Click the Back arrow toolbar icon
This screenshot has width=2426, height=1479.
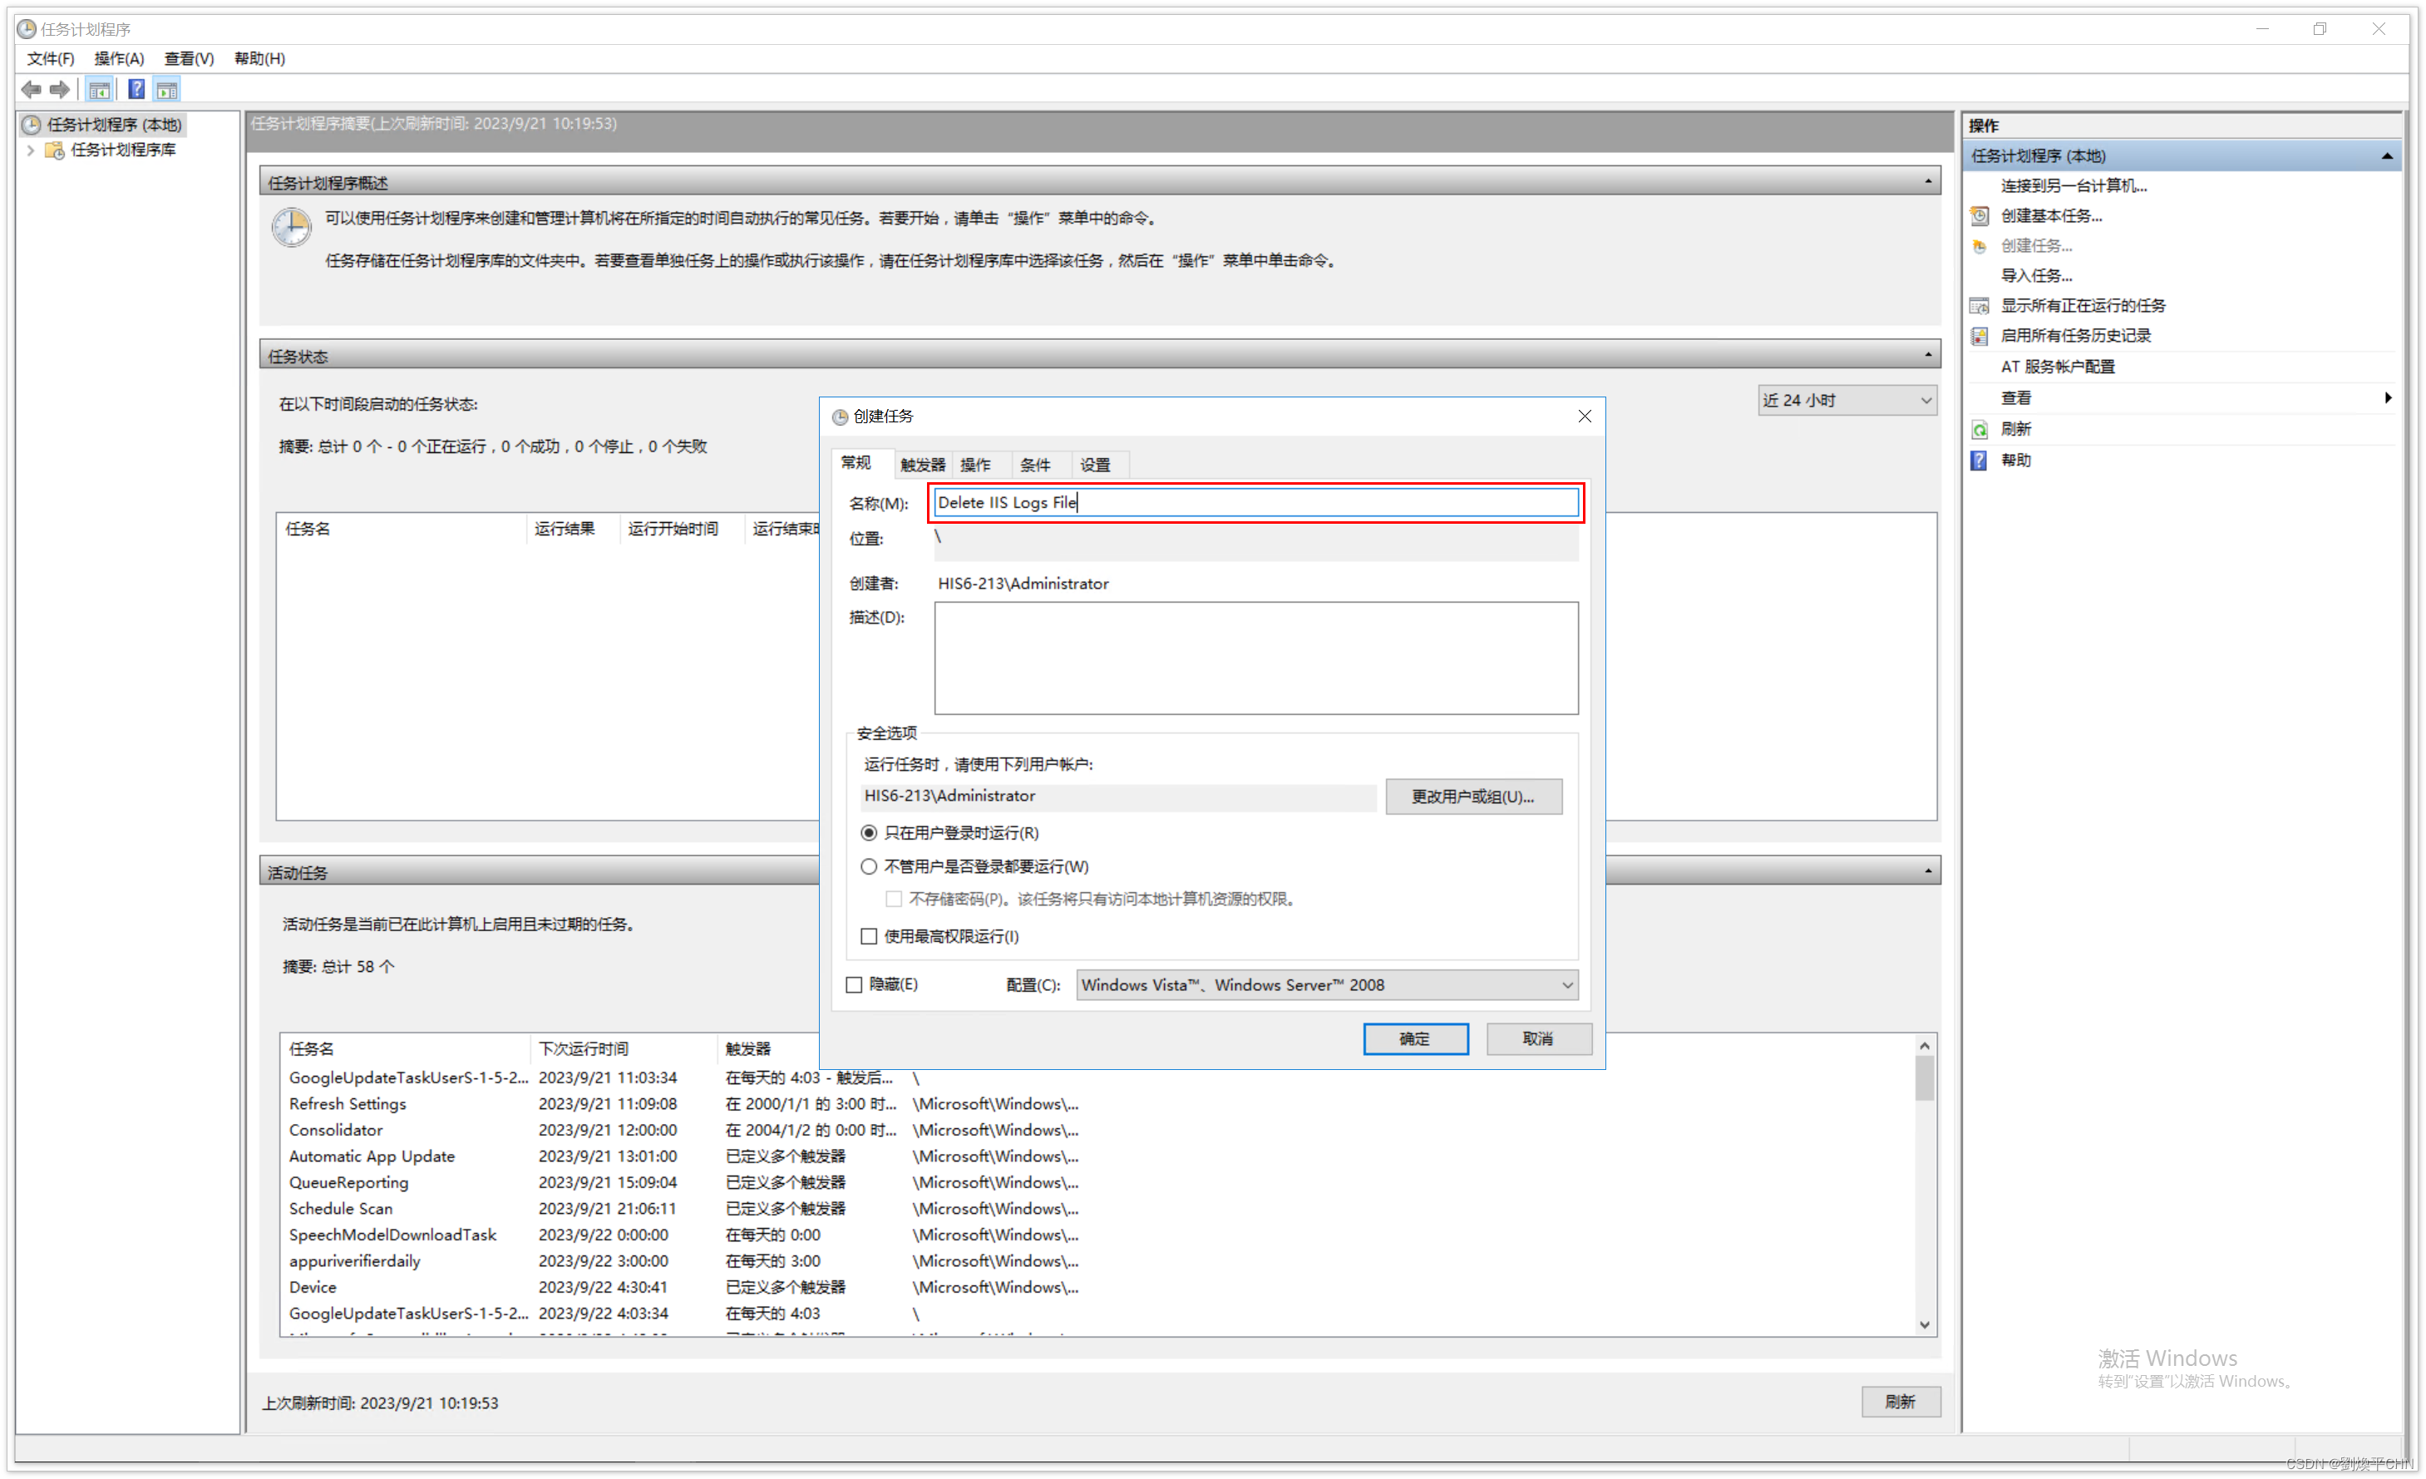pos(31,90)
